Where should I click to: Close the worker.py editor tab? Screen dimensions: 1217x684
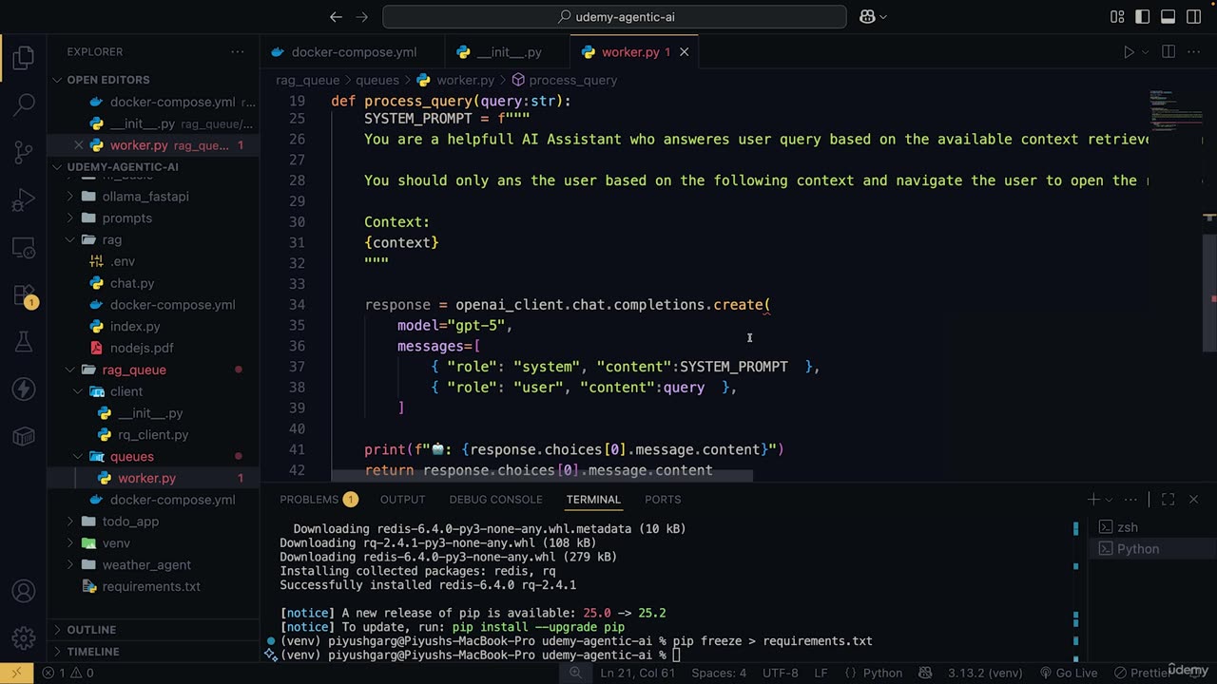pyautogui.click(x=683, y=52)
